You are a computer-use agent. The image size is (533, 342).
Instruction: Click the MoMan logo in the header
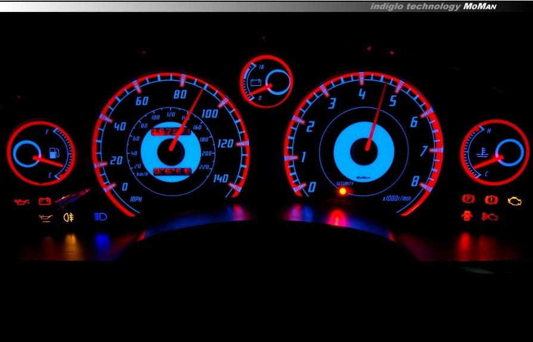480,7
